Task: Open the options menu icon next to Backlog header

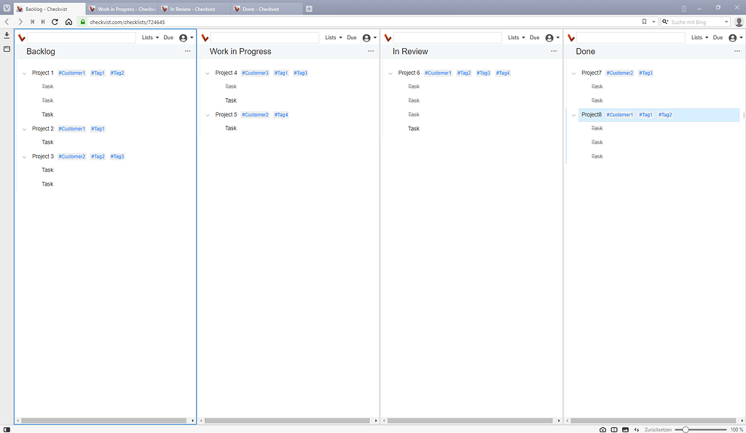Action: click(x=188, y=51)
